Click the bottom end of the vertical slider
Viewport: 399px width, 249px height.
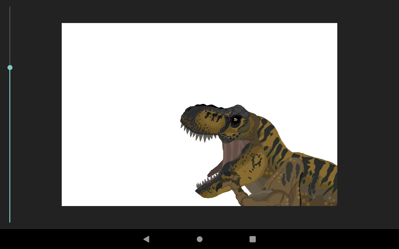pyautogui.click(x=10, y=221)
